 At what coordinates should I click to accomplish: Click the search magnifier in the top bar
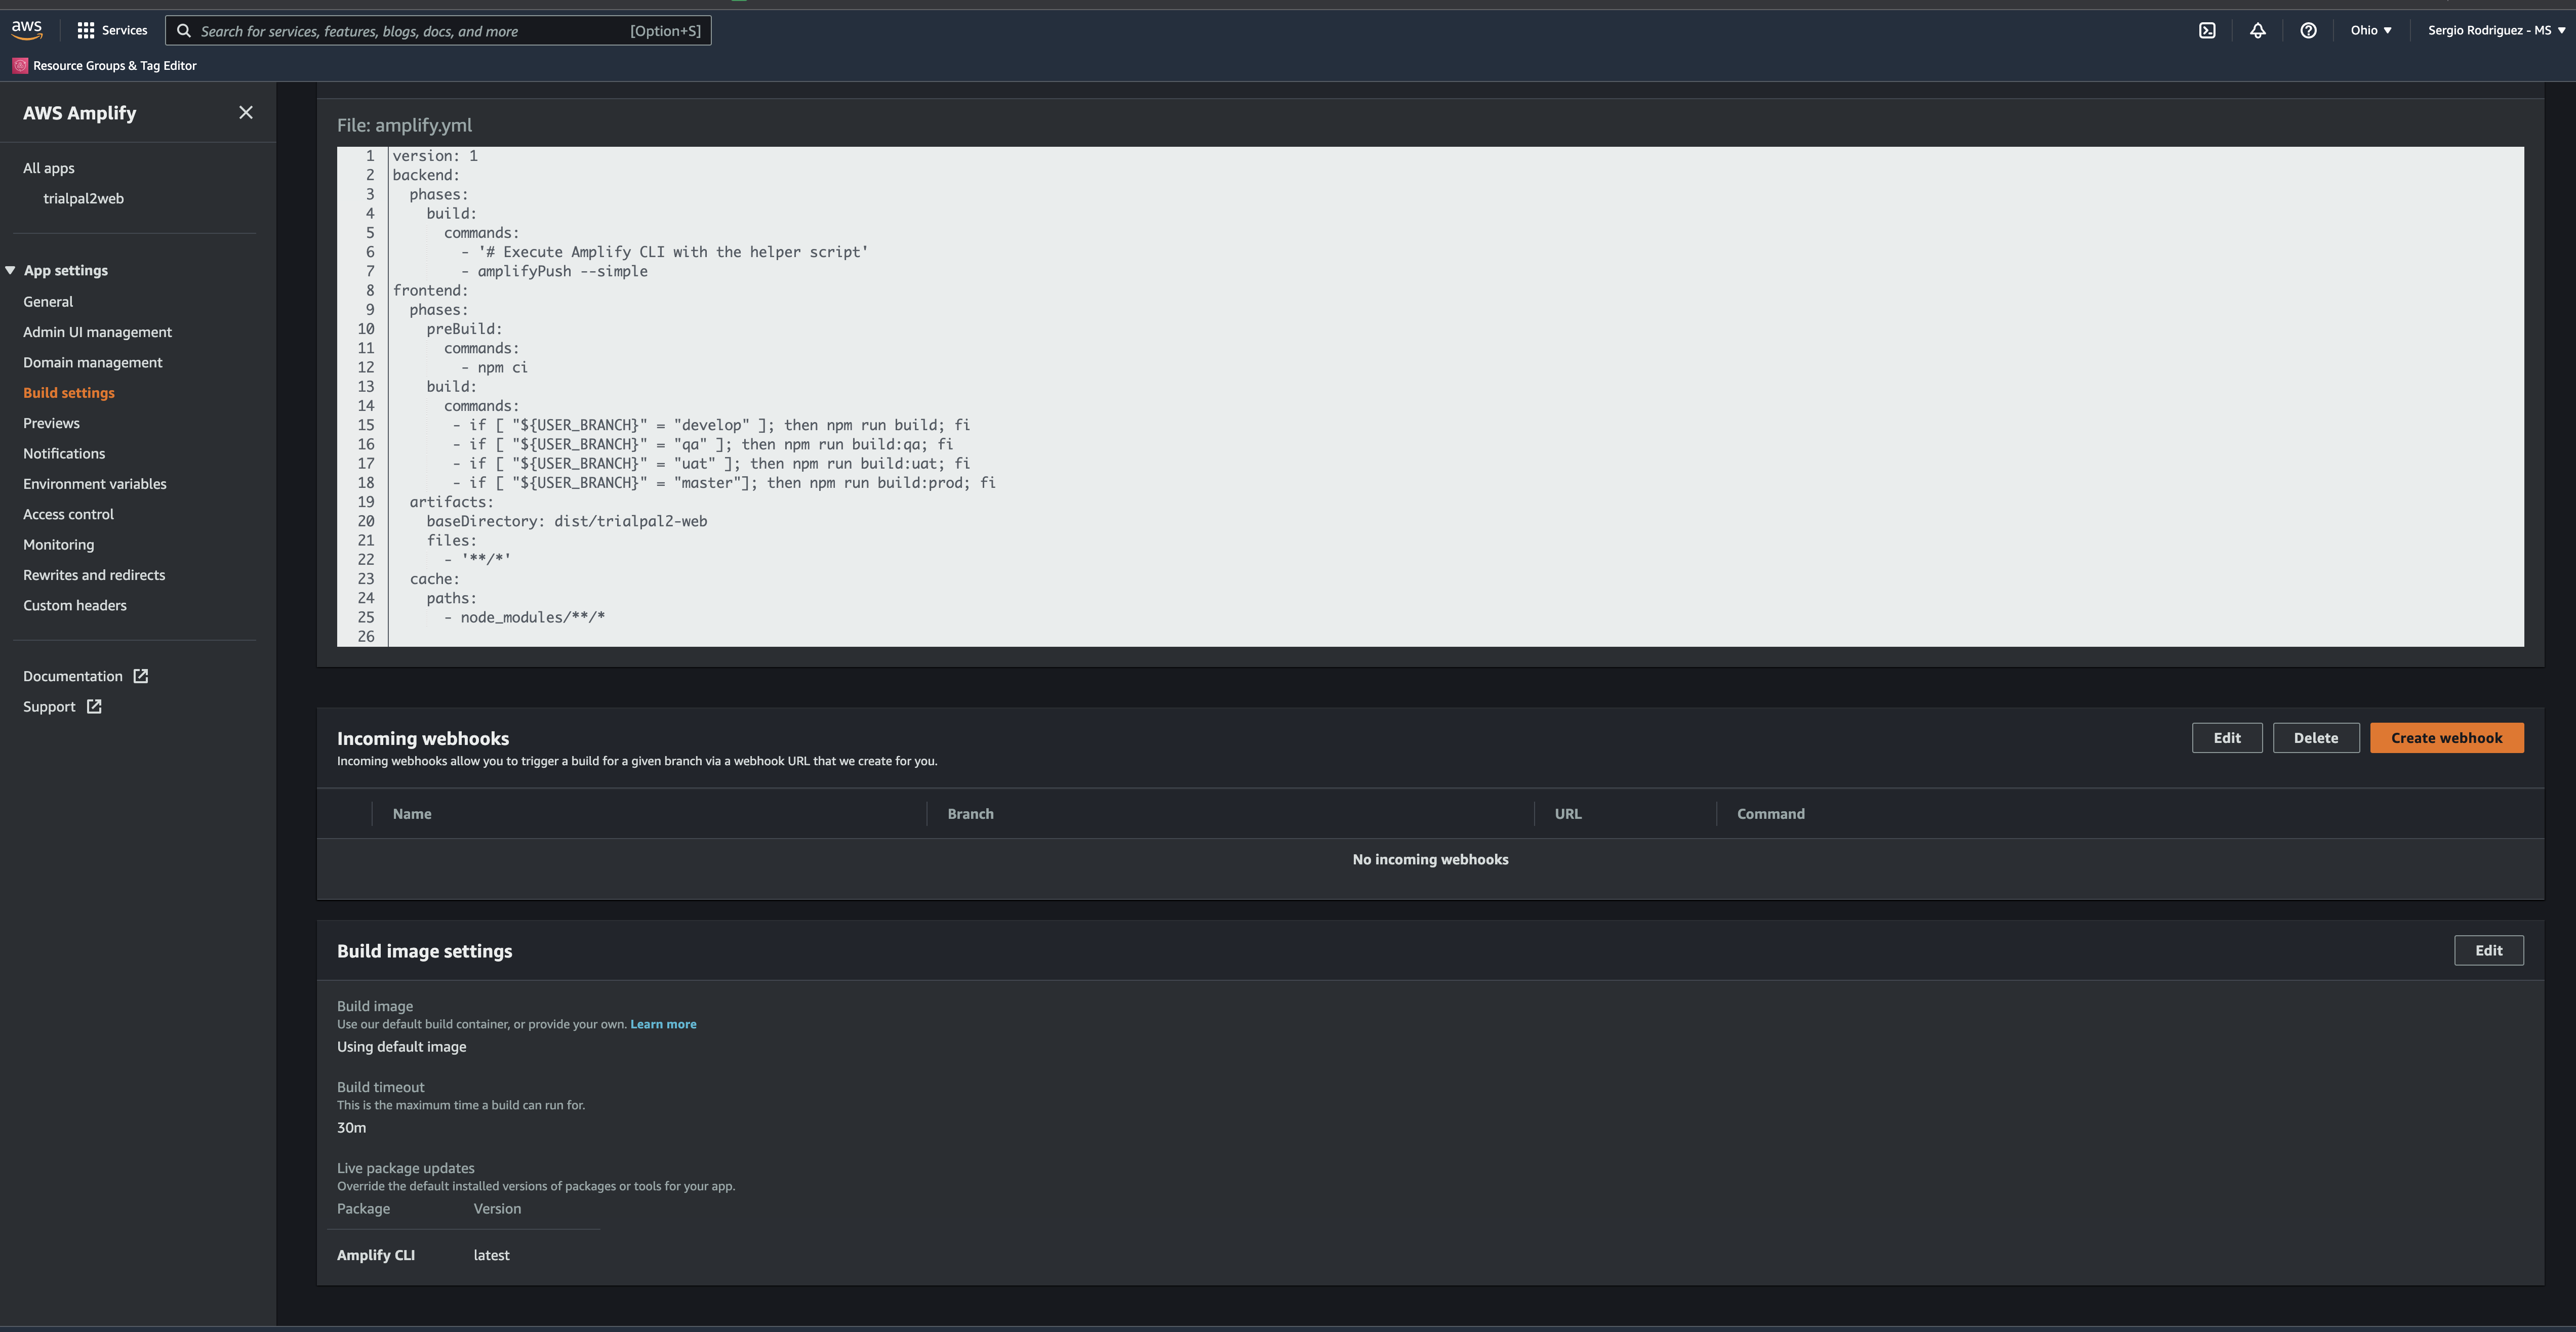[184, 30]
